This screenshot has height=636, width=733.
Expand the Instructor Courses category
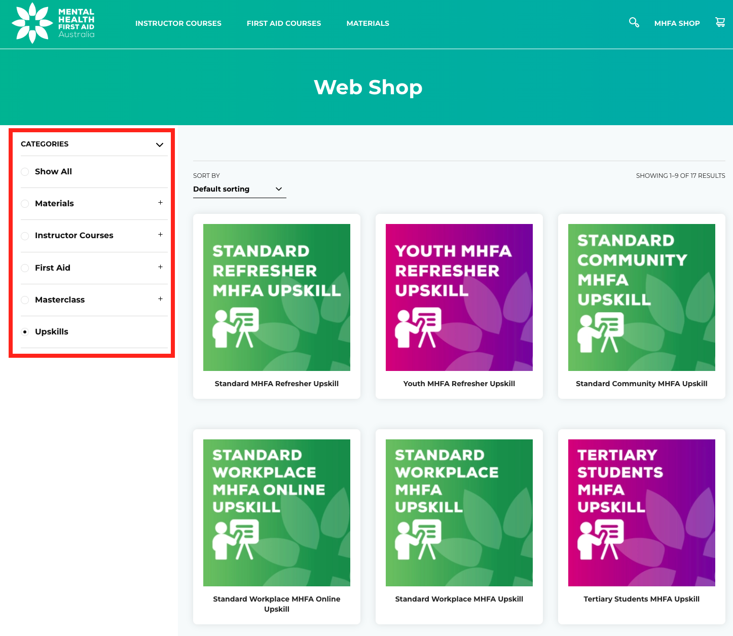pos(160,235)
